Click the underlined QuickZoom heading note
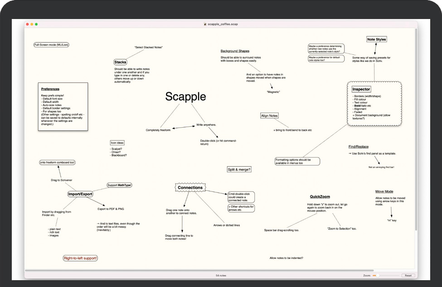The width and height of the screenshot is (442, 287). coord(320,197)
